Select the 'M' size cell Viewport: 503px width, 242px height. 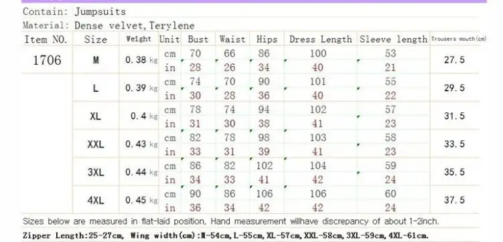[96, 60]
